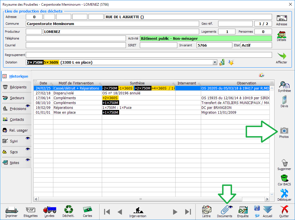Viewport: 295px width, 220px height.
Task: Click the Téléphone input field
Action: pyautogui.click(x=75, y=38)
